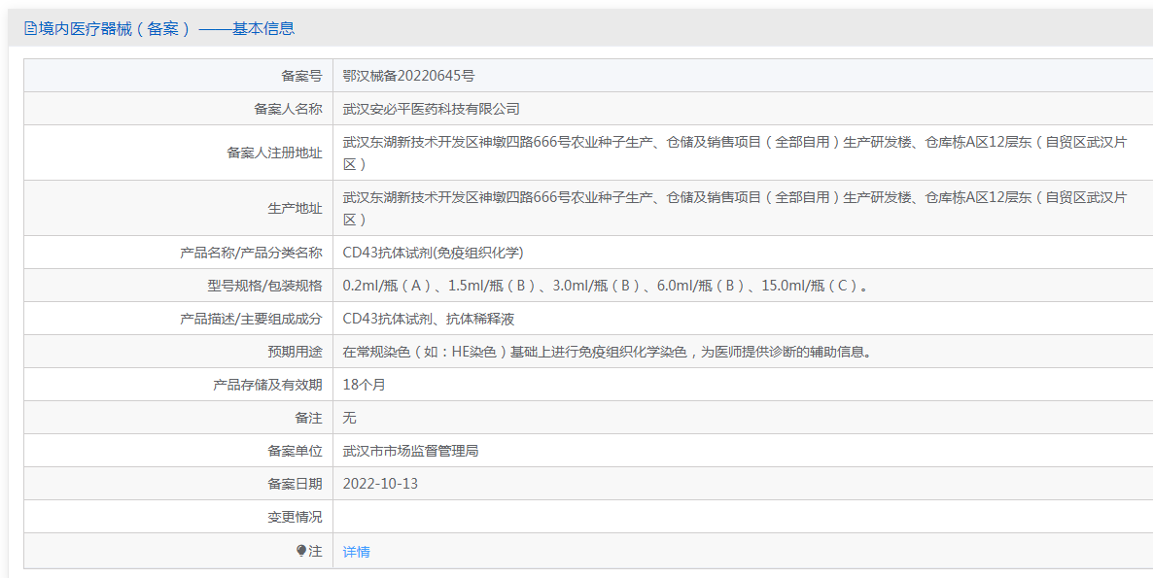Click the 生产地址 label
The width and height of the screenshot is (1153, 578).
click(x=295, y=208)
